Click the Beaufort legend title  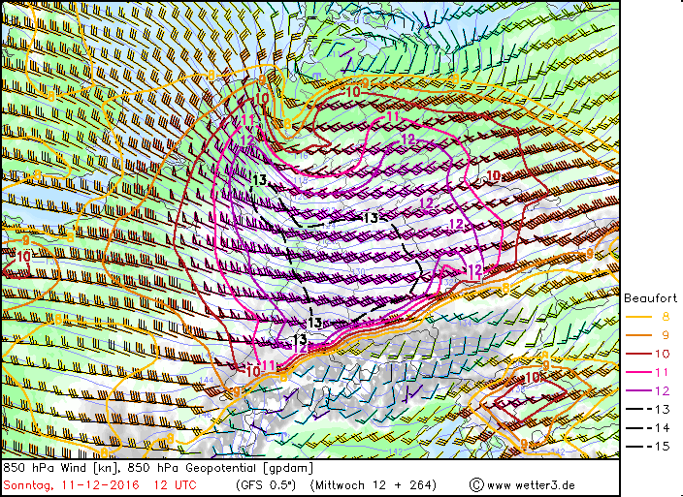pos(650,298)
